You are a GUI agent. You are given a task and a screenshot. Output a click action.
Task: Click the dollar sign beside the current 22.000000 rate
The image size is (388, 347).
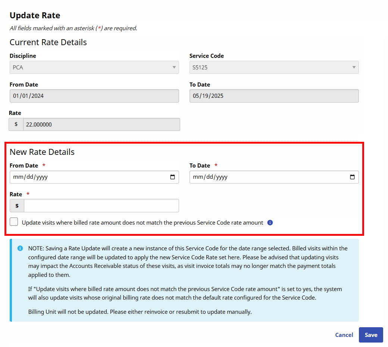(16, 124)
